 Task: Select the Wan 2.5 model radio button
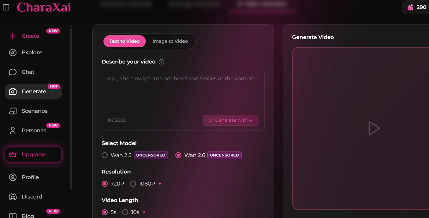tap(105, 155)
